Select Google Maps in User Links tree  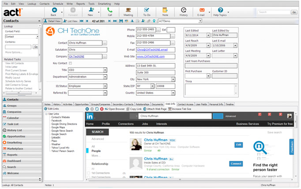[58, 127]
